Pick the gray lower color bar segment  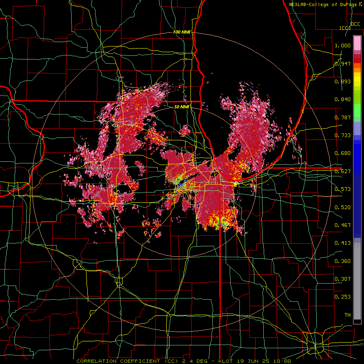(x=357, y=281)
